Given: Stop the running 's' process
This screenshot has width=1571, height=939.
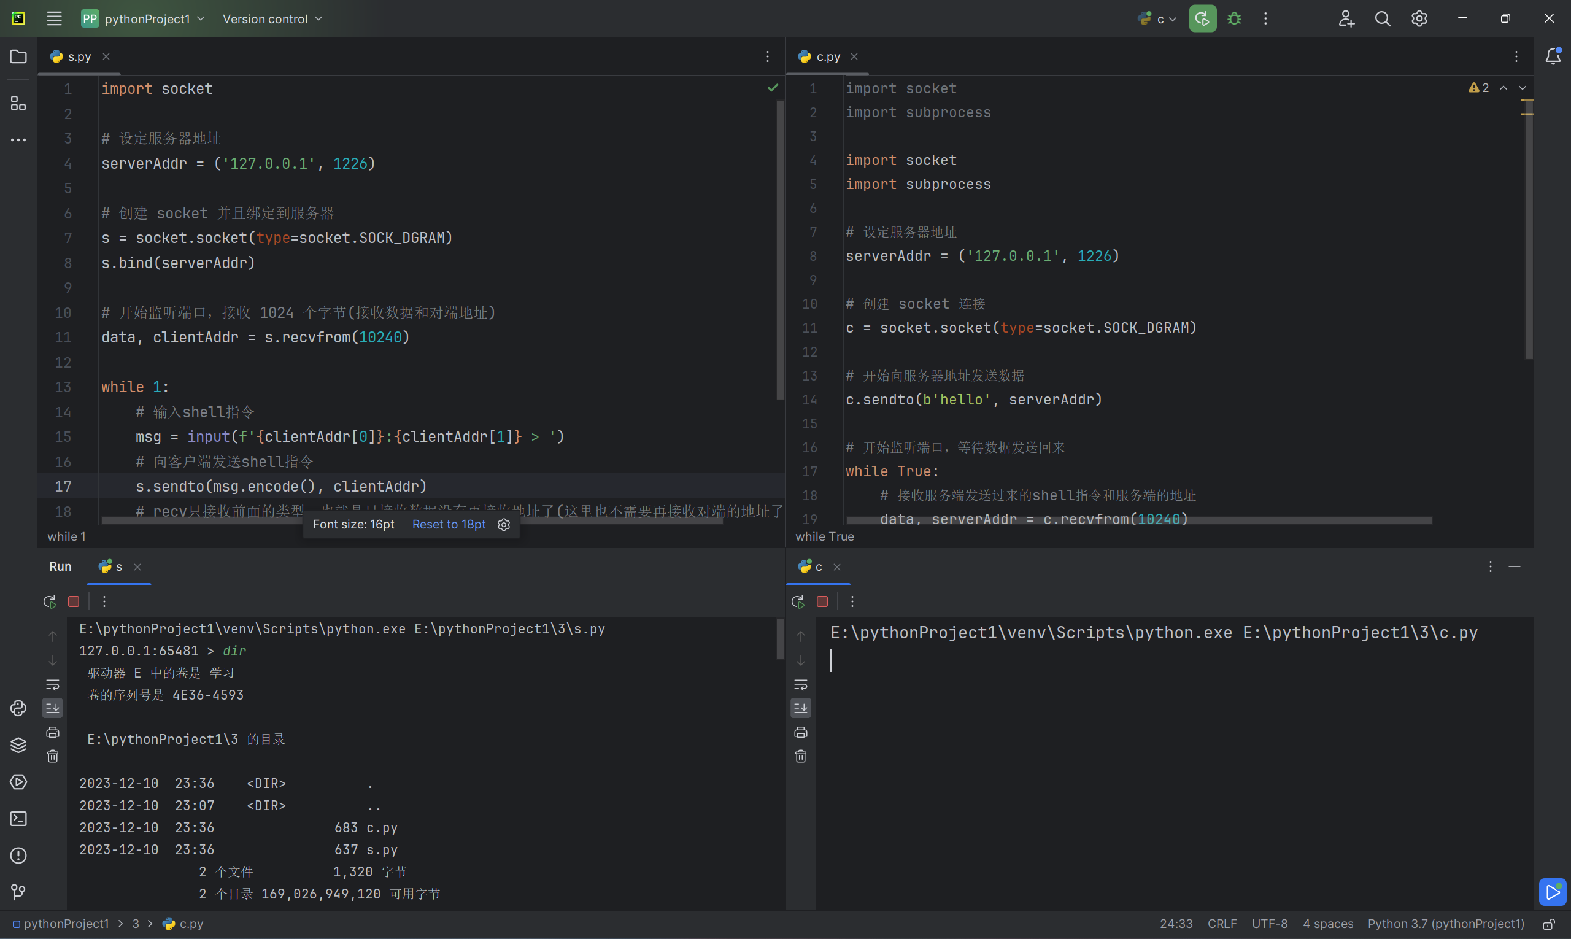Looking at the screenshot, I should pos(74,601).
